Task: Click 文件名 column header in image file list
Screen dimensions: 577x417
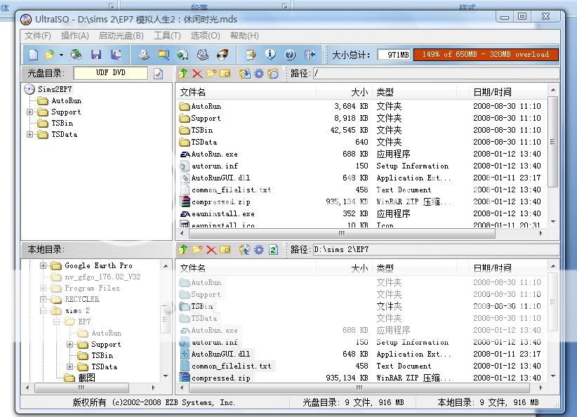Action: 193,92
